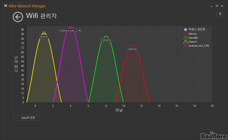
Task: Click the Wifi 관리자 page title
Action: [x=41, y=16]
